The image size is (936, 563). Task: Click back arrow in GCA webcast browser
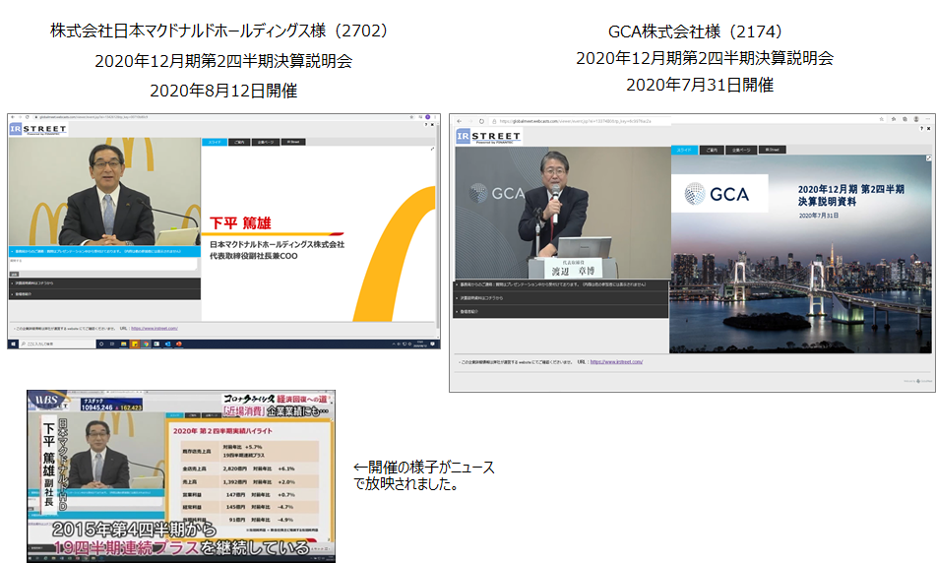click(x=459, y=121)
